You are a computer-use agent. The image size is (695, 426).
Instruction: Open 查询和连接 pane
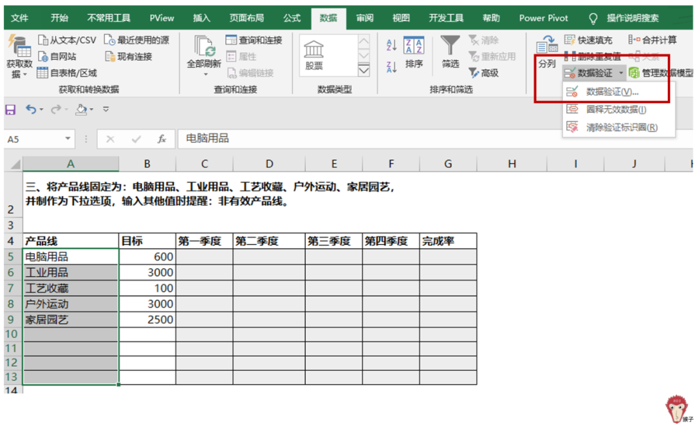point(254,41)
